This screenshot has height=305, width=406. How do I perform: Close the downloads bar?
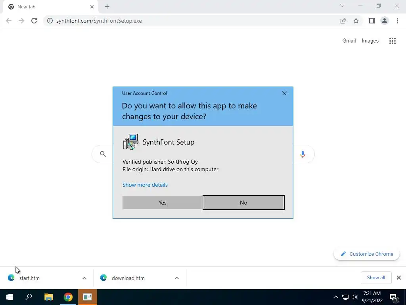399,278
